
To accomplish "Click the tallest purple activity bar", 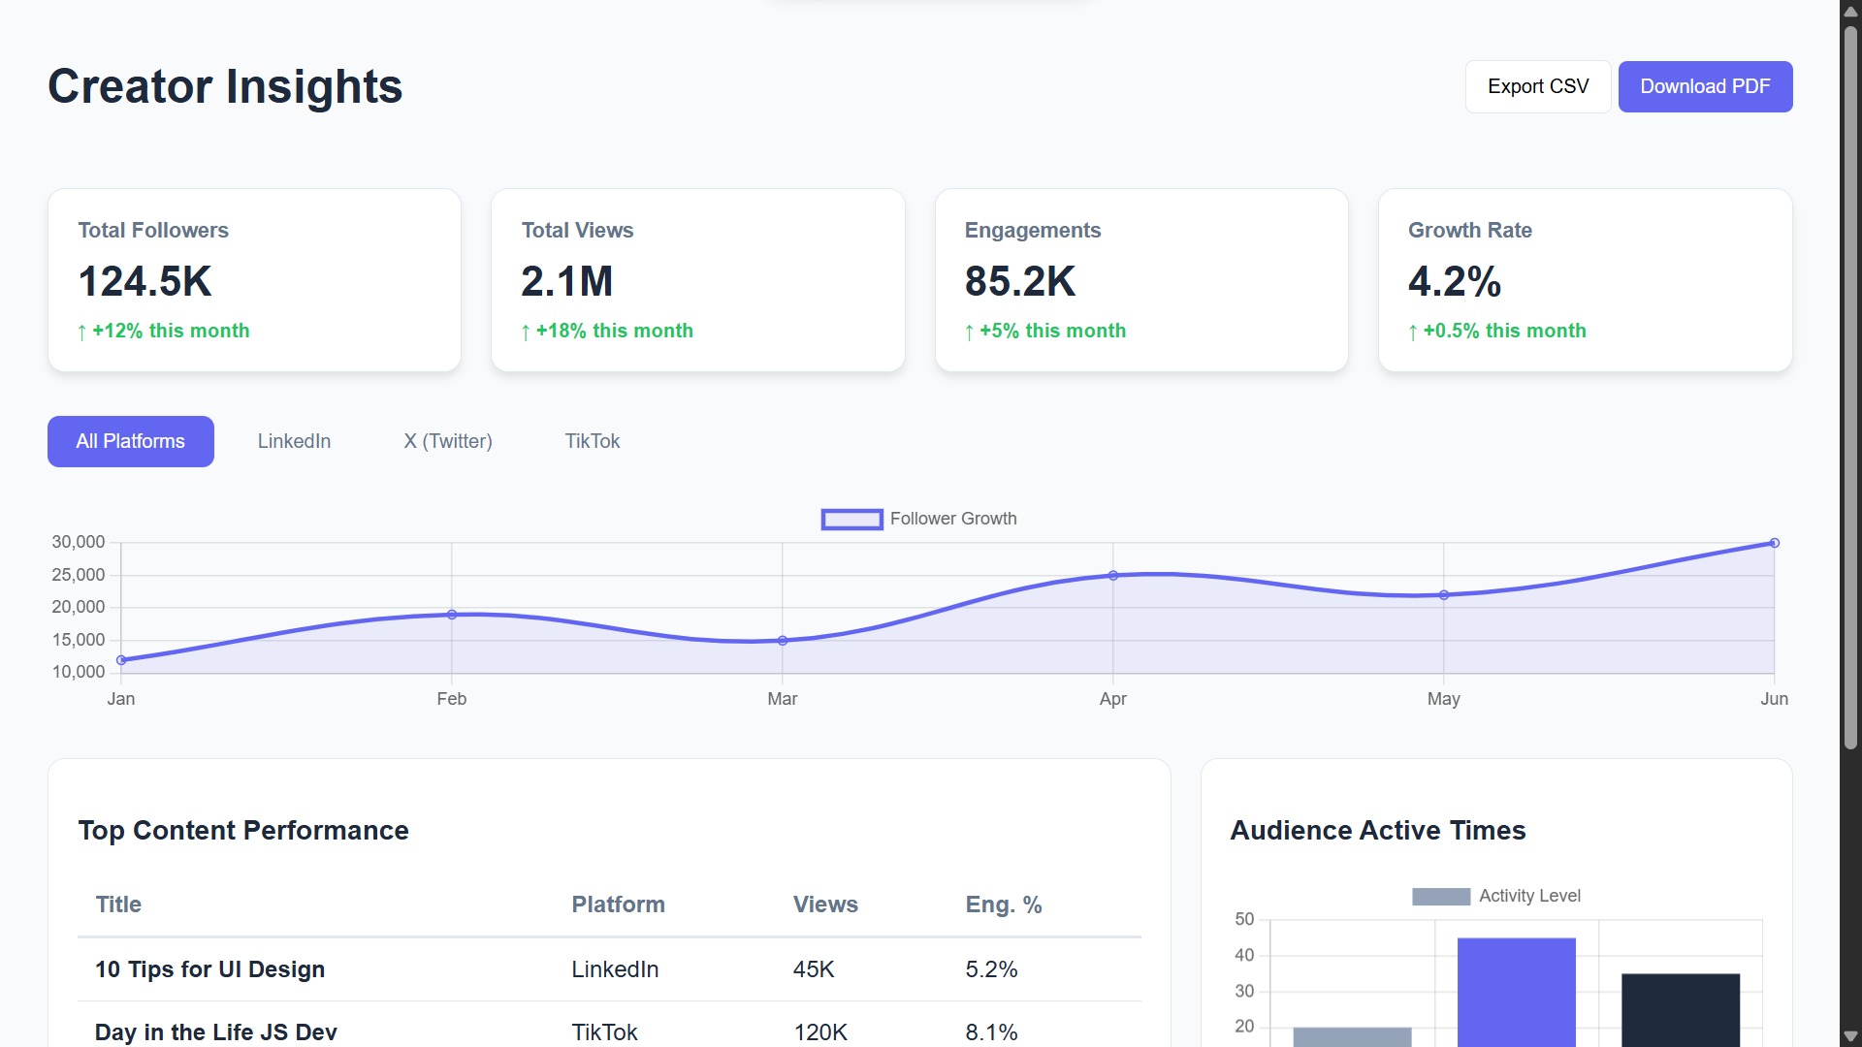I will [1516, 991].
